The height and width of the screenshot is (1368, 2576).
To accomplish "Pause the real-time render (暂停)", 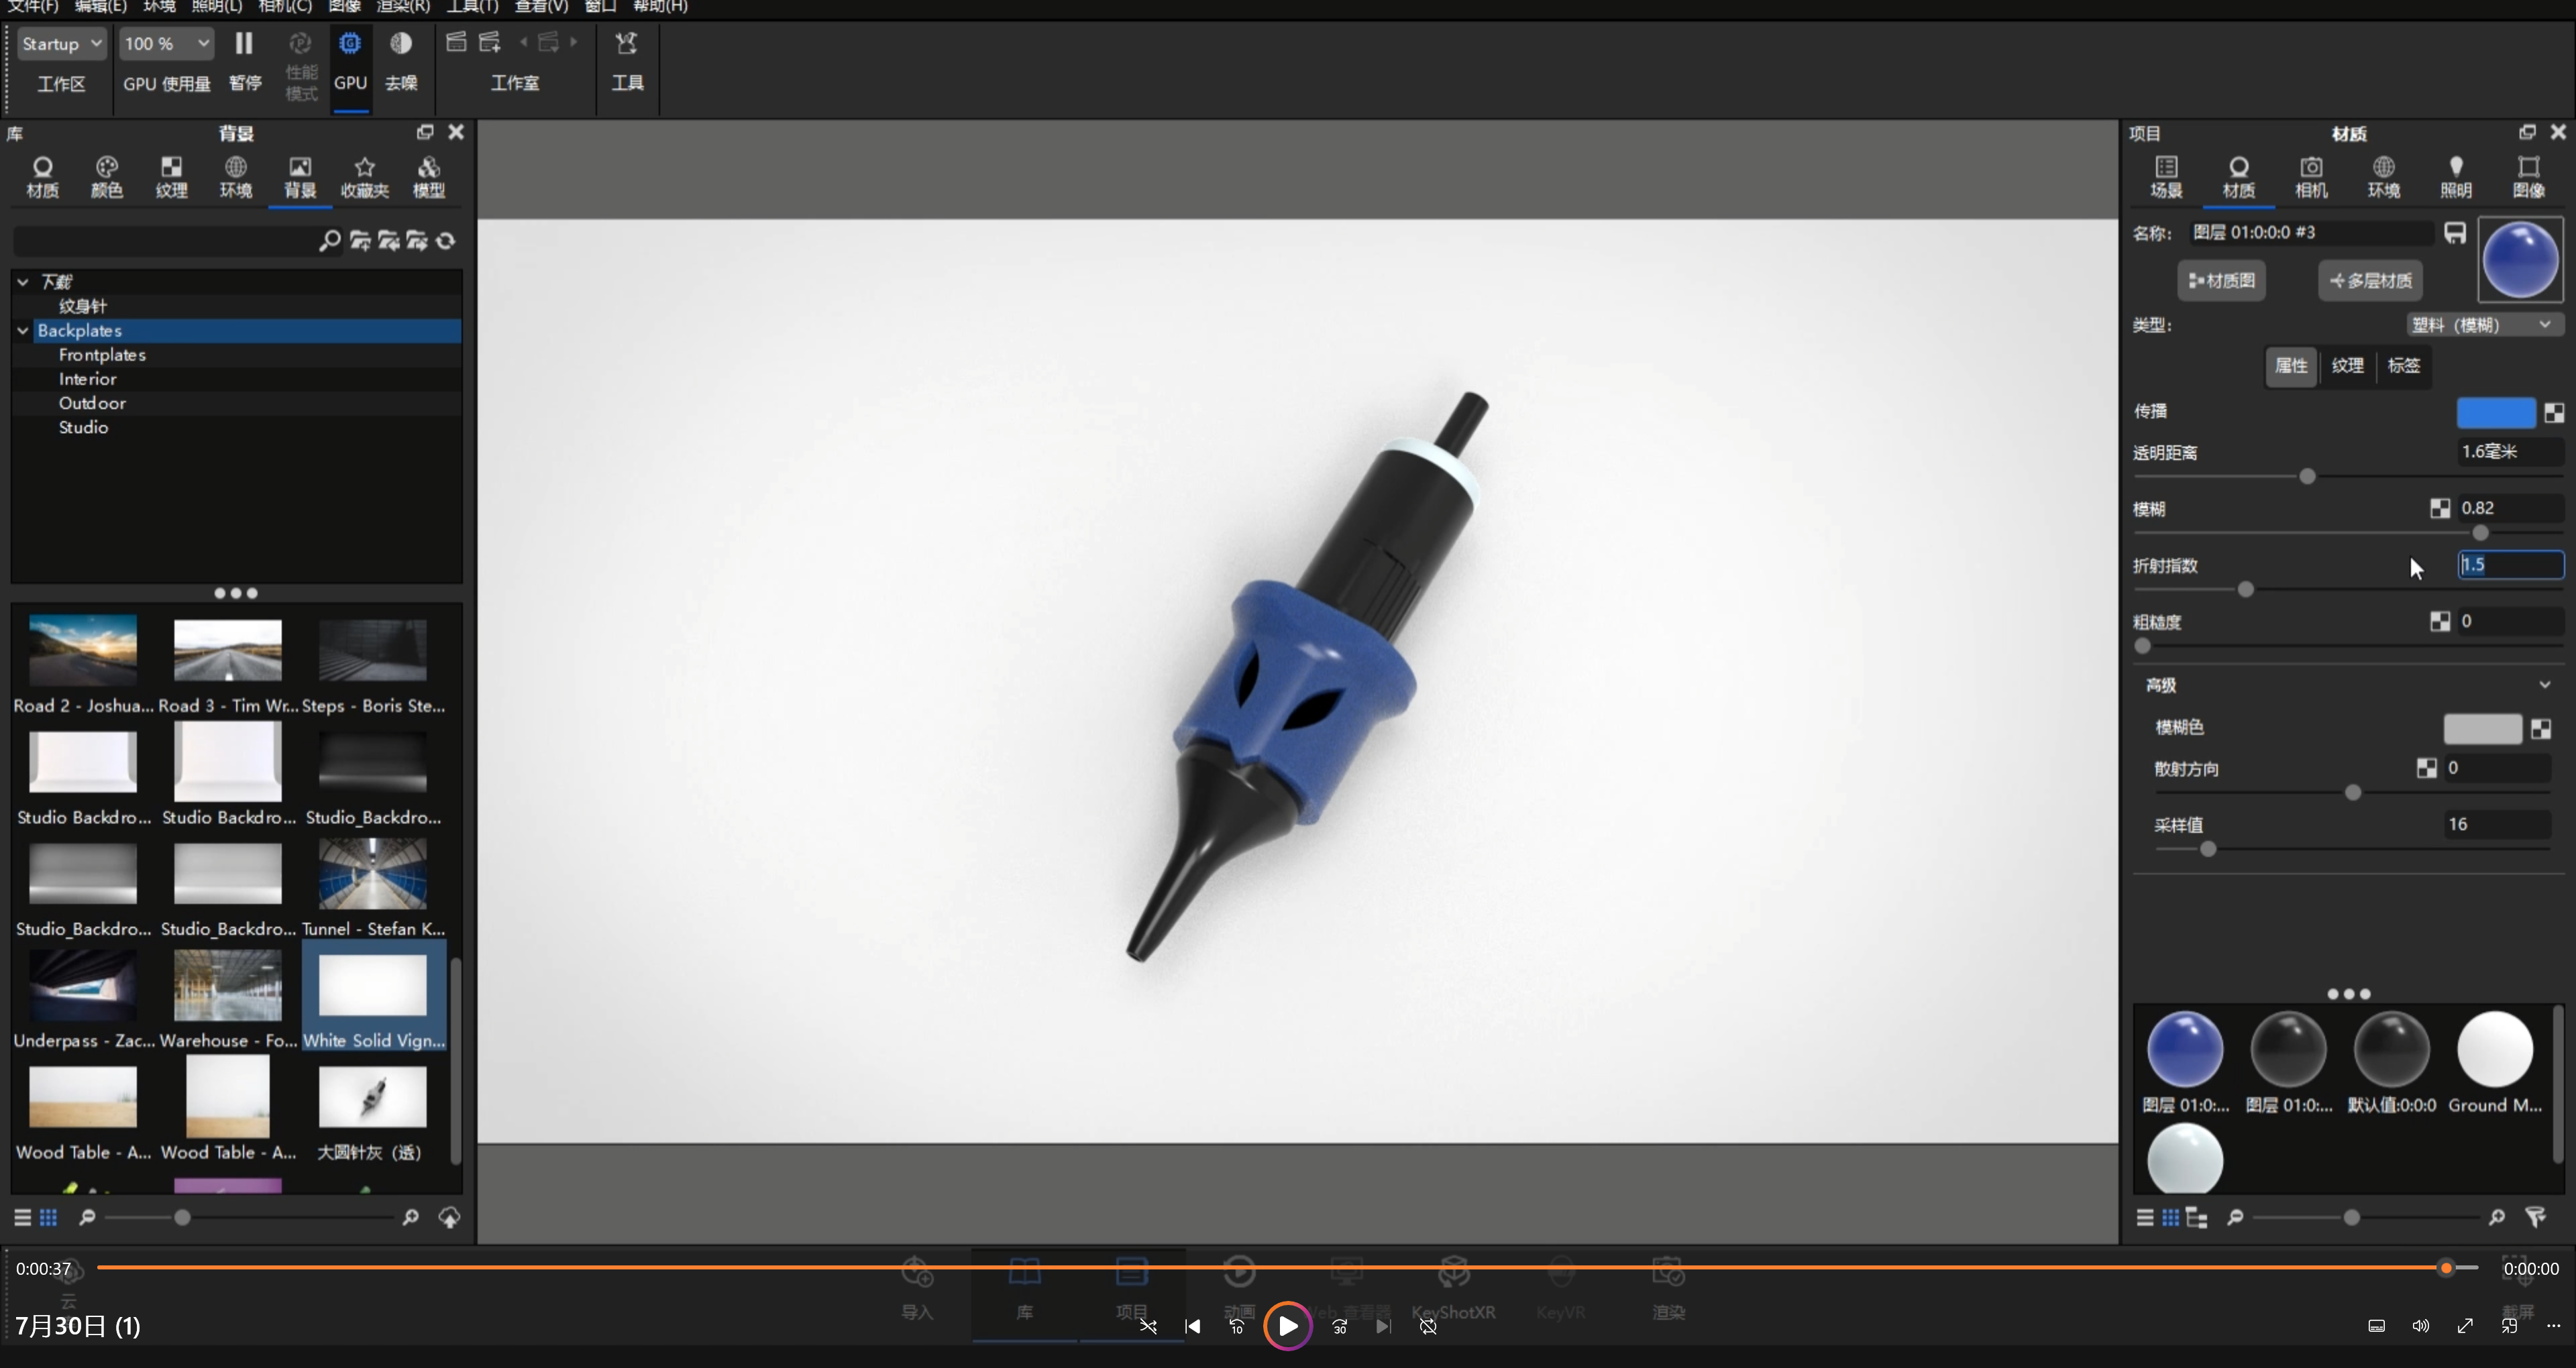I will point(244,60).
